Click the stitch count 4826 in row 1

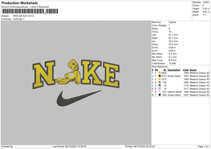164,73
